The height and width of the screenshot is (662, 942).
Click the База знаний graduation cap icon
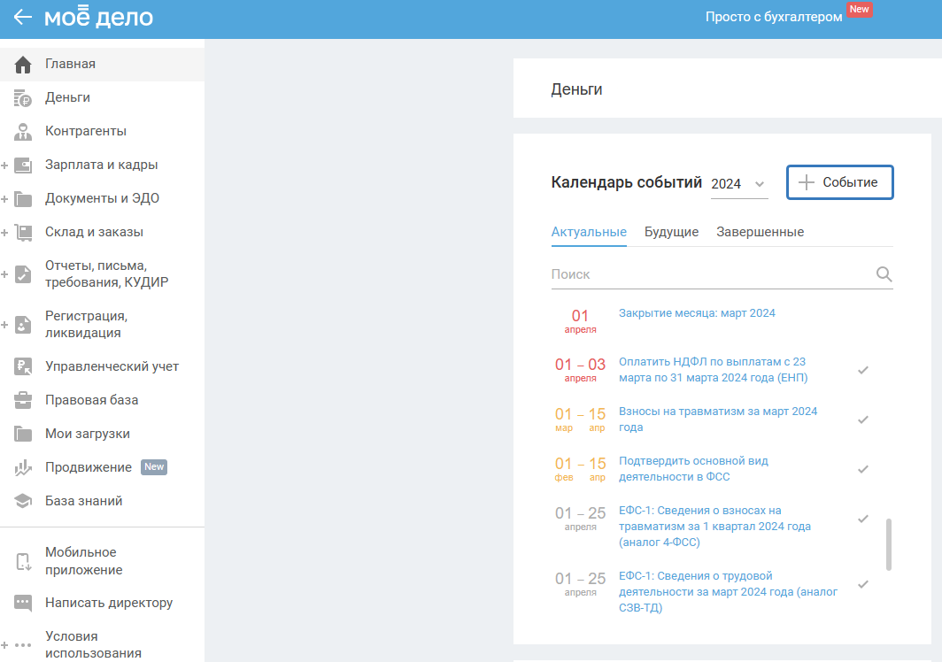point(24,501)
